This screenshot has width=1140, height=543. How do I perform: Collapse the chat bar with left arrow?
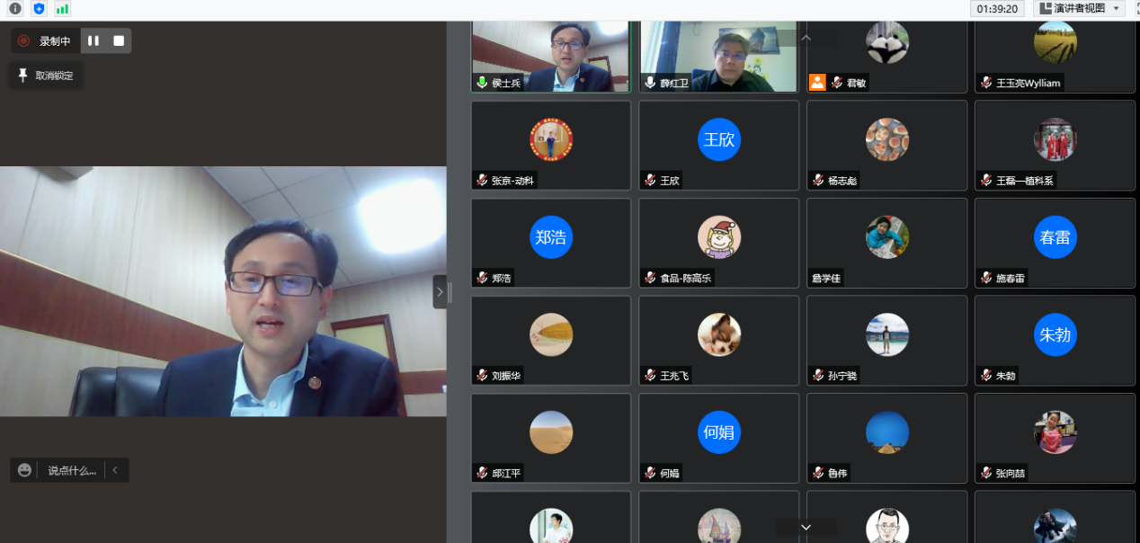(x=115, y=470)
